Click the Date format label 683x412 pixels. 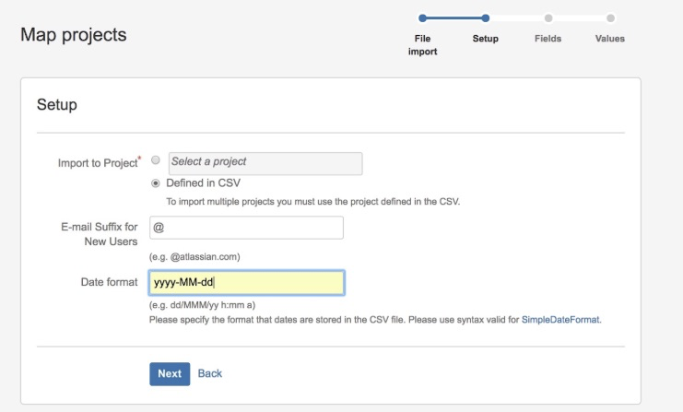pos(110,282)
